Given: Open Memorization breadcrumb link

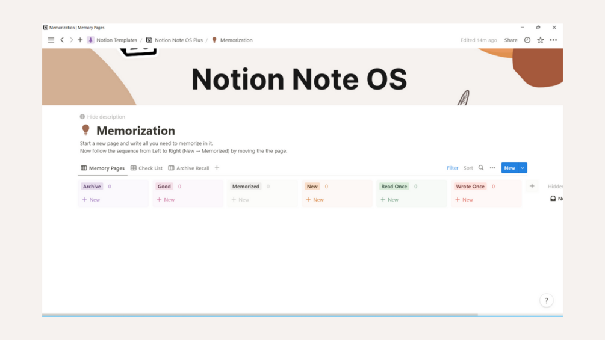Looking at the screenshot, I should click(x=237, y=40).
